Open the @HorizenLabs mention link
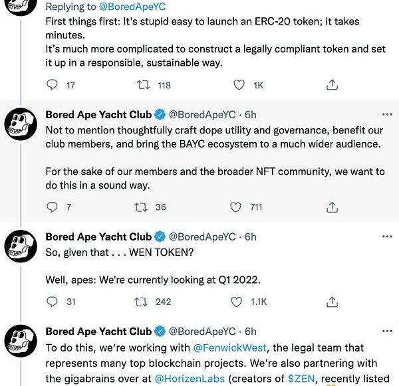 (x=190, y=379)
